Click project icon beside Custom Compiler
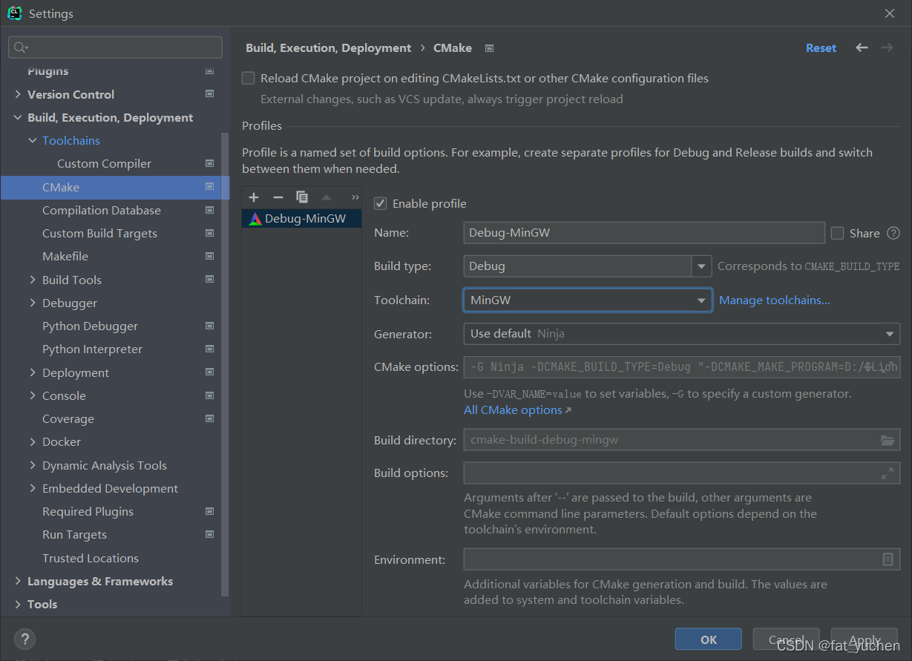This screenshot has width=912, height=661. tap(210, 163)
